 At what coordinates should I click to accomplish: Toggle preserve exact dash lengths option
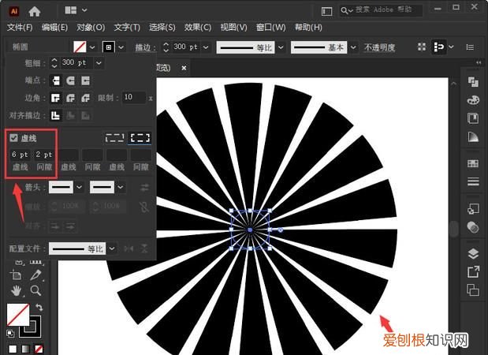point(116,137)
